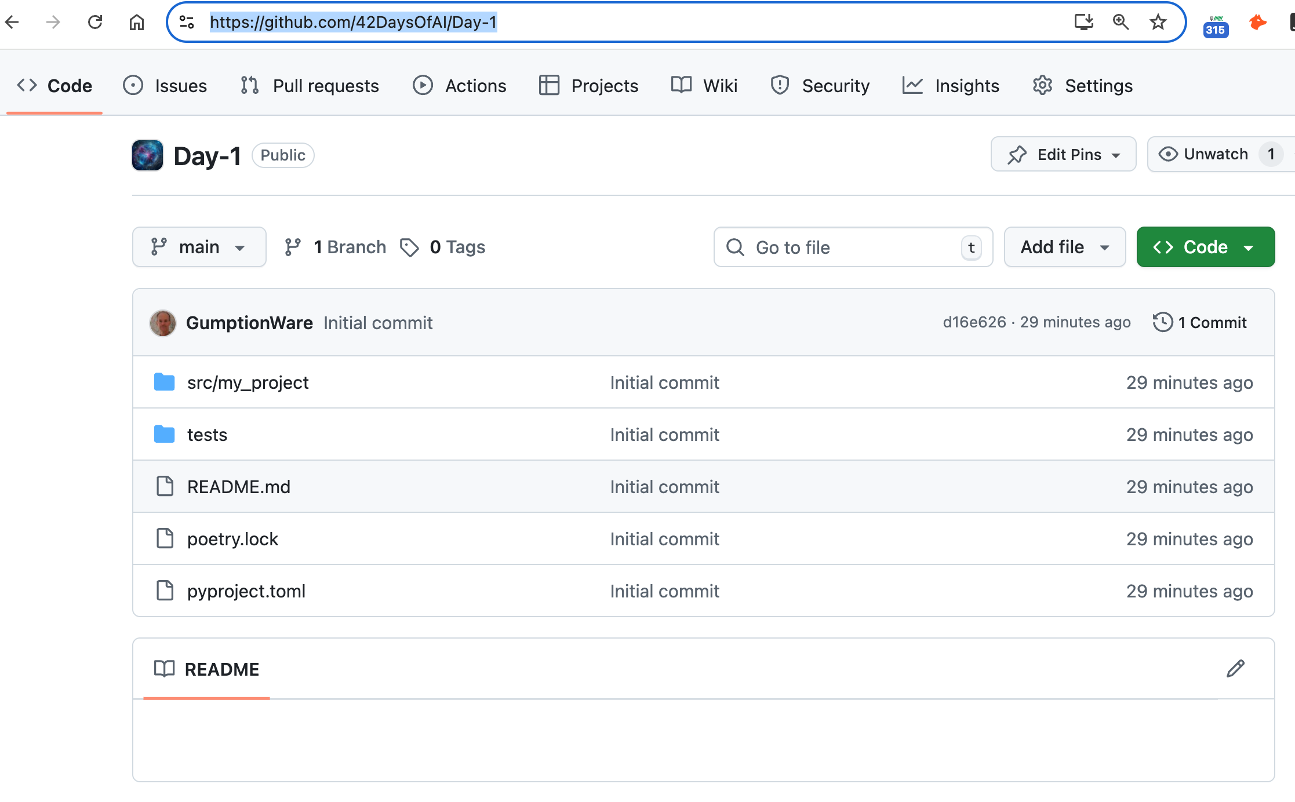
Task: Open the poetry.lock file
Action: [x=232, y=539]
